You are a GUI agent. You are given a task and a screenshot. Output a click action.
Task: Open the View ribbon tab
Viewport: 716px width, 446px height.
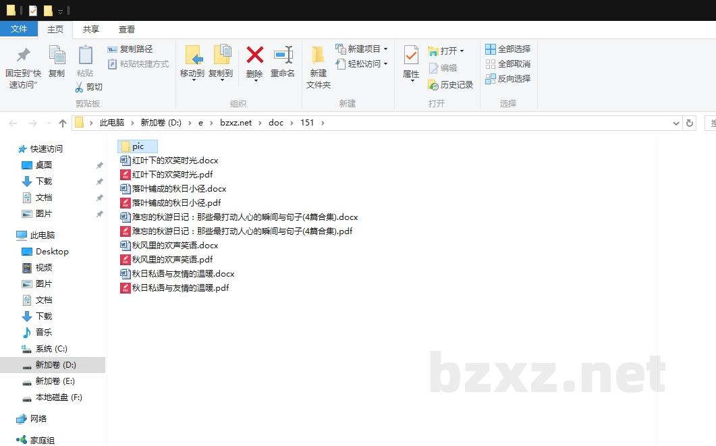(x=127, y=30)
